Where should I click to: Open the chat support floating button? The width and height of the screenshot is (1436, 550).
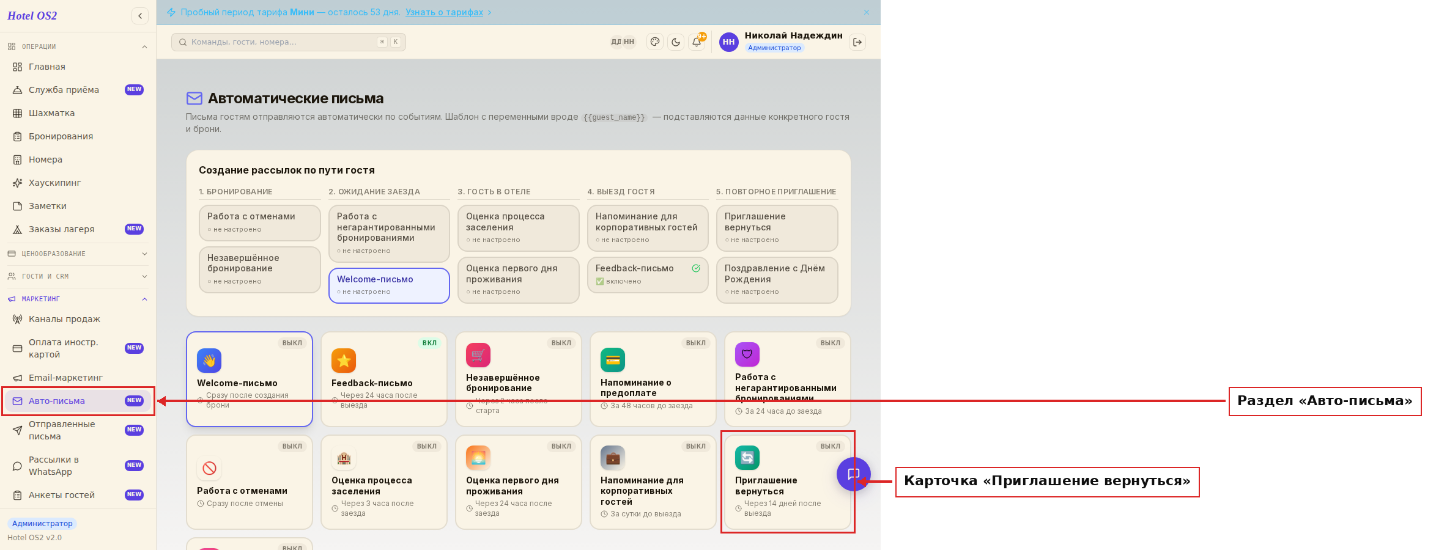[854, 474]
